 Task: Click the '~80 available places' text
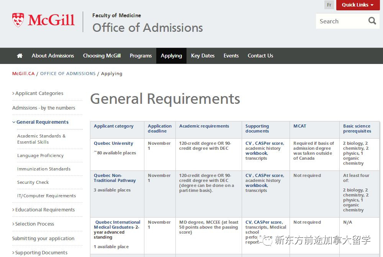tap(115, 153)
